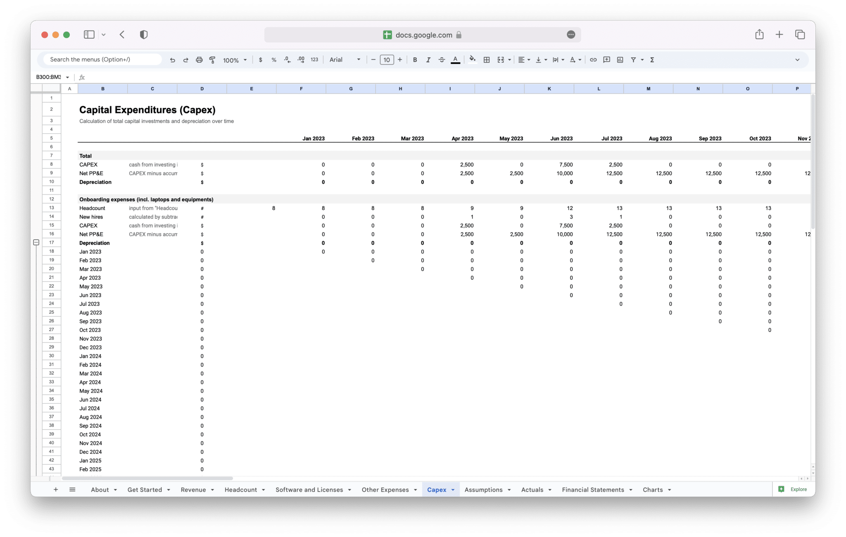Switch to the Charts sheet tab

[653, 490]
